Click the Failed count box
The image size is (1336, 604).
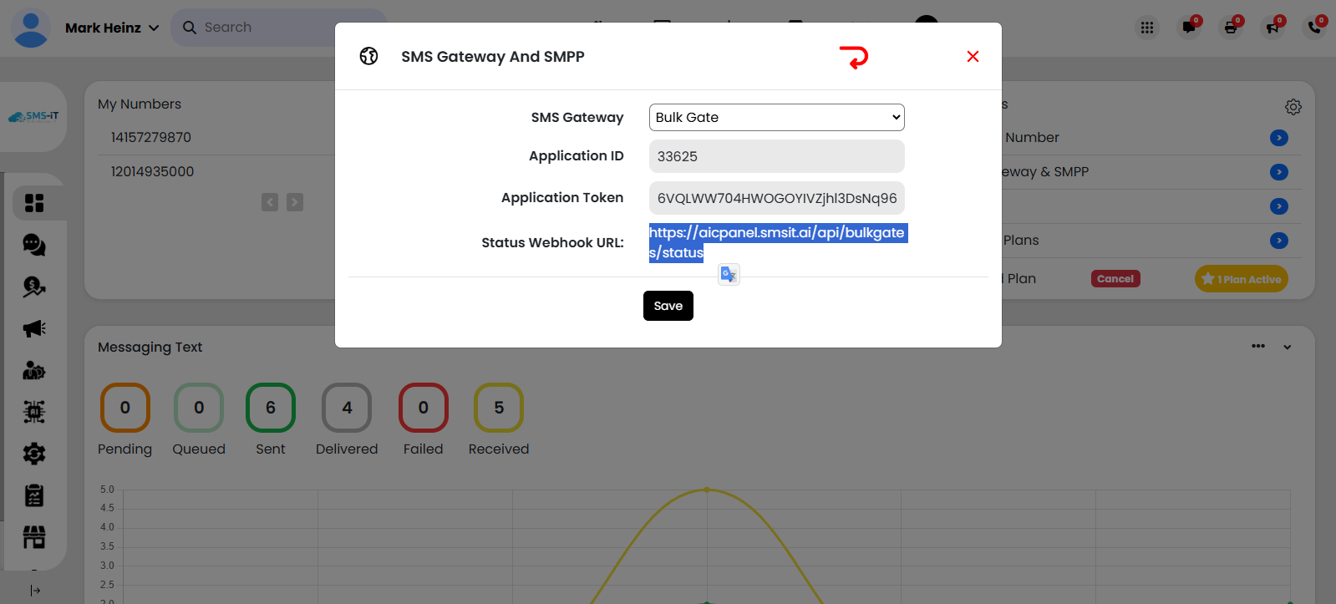[x=424, y=408]
